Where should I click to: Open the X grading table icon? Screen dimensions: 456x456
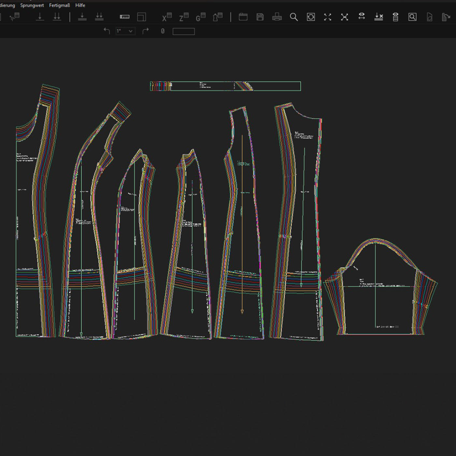coord(166,17)
